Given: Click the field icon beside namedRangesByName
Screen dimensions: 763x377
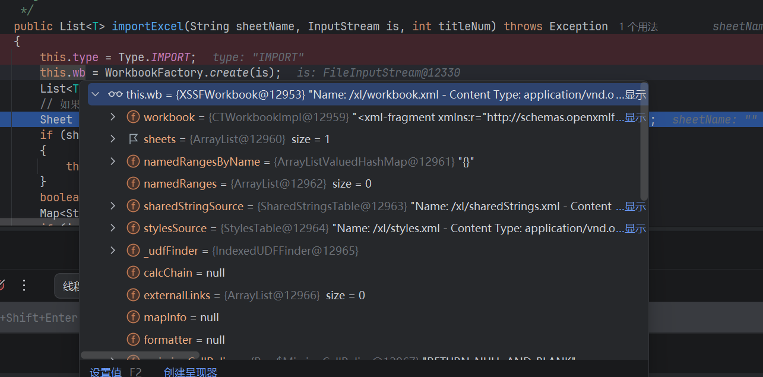Looking at the screenshot, I should pyautogui.click(x=134, y=161).
